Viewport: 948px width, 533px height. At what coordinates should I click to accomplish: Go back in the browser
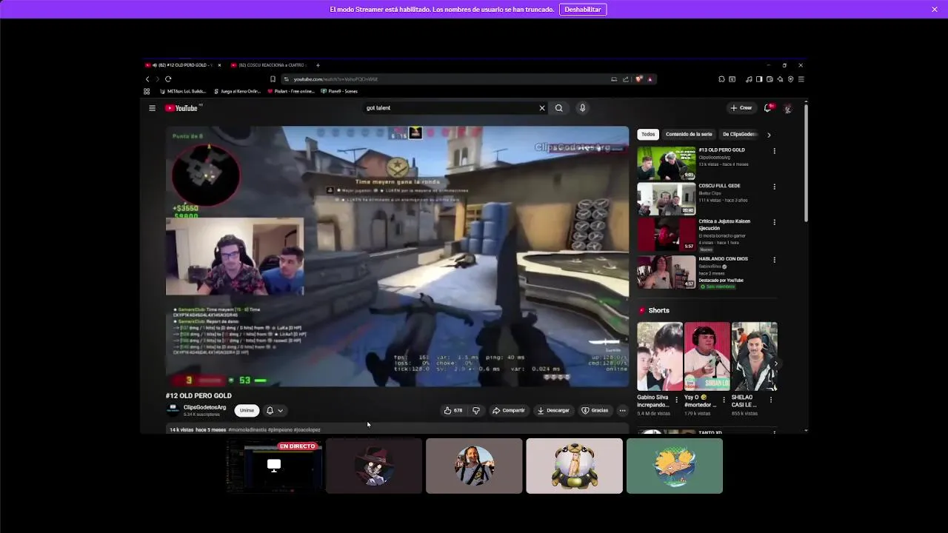147,79
